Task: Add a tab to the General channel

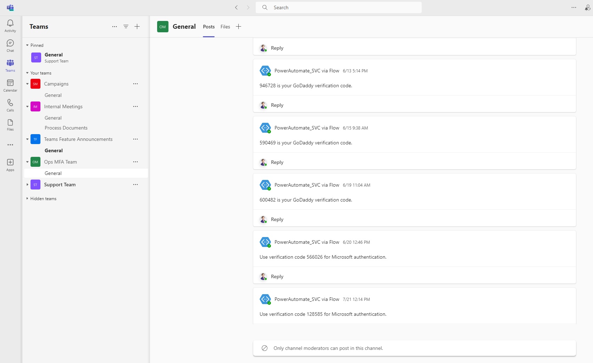Action: pos(239,27)
